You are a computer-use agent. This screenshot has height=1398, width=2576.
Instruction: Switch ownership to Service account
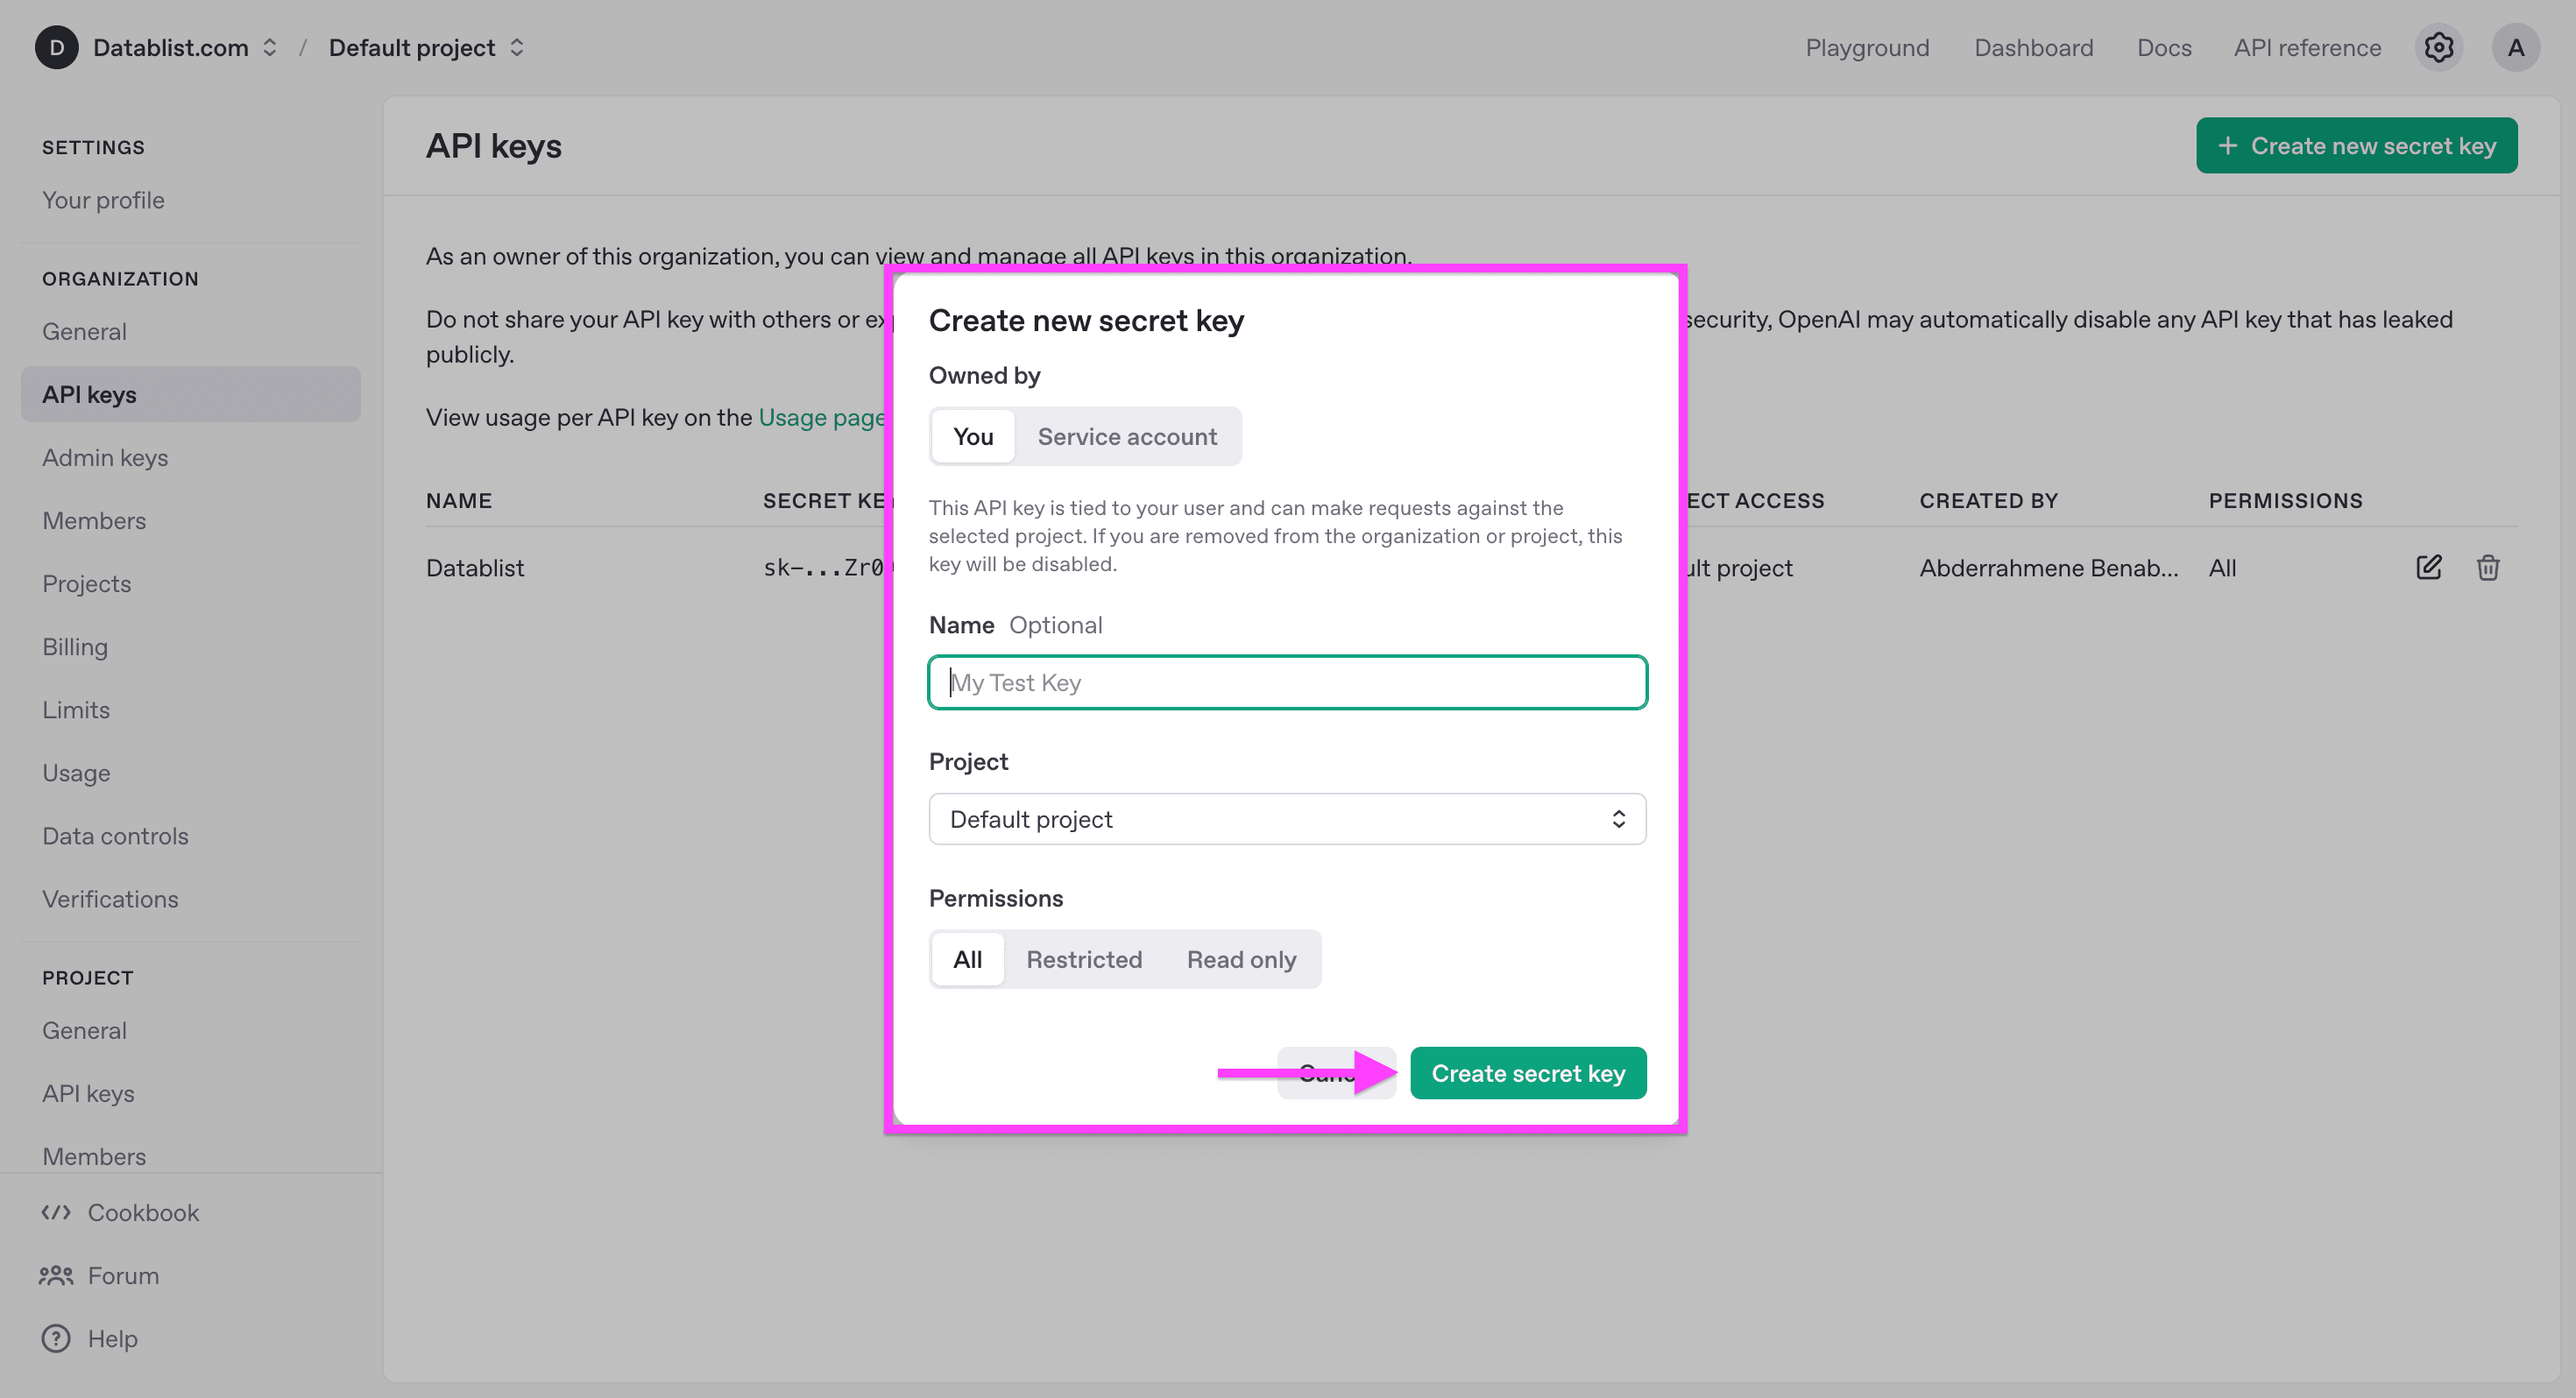pos(1127,436)
